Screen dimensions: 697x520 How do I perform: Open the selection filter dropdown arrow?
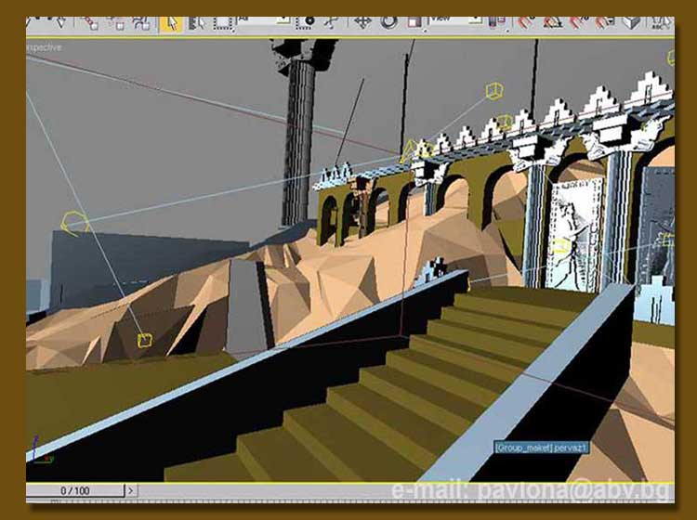[x=283, y=20]
